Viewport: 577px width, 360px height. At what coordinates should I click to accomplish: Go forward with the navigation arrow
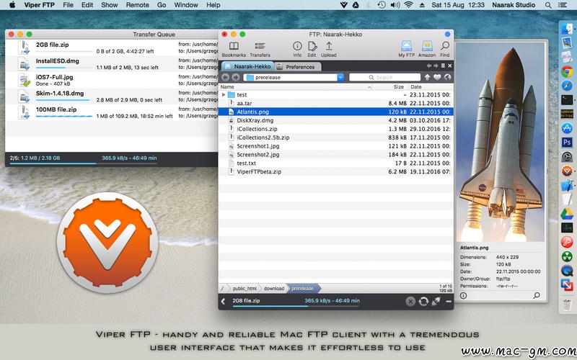pyautogui.click(x=236, y=77)
